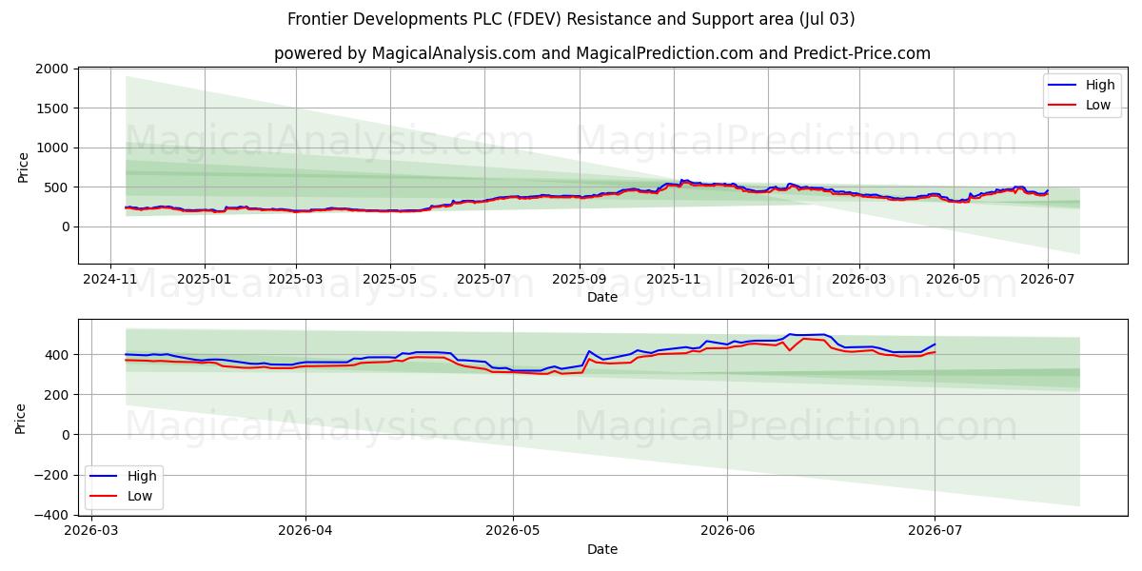Click 'High' in the top chart legend
1142x571 pixels.
tap(1100, 85)
